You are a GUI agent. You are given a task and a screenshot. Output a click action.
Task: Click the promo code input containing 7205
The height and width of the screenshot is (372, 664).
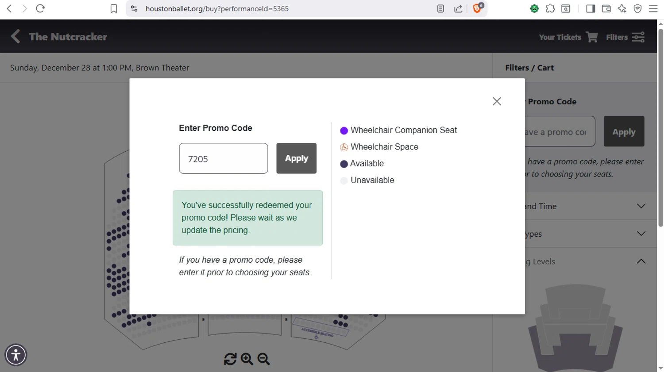pos(223,158)
